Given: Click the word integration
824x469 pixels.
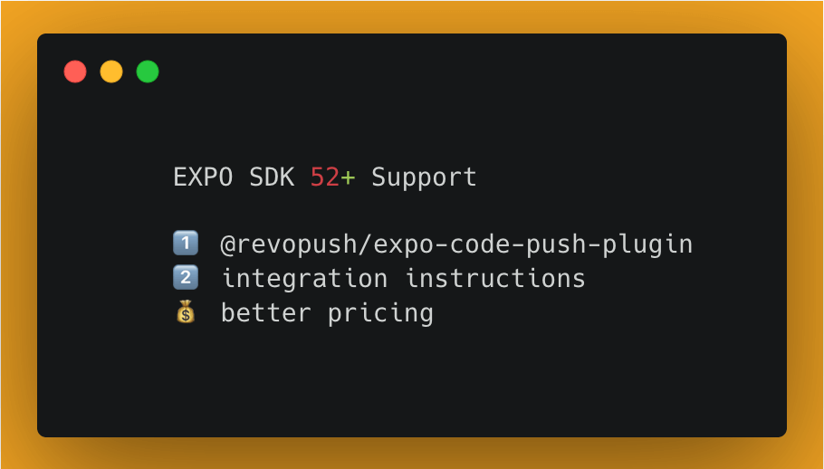Looking at the screenshot, I should (x=305, y=279).
